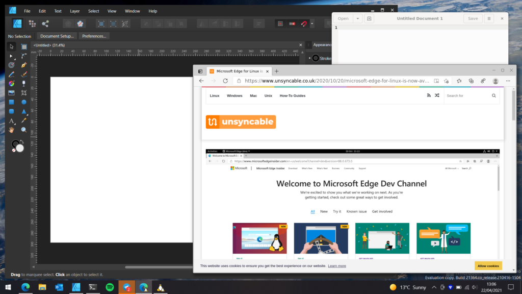Image resolution: width=522 pixels, height=294 pixels.
Task: Select the Rectangle tool
Action: point(11,102)
